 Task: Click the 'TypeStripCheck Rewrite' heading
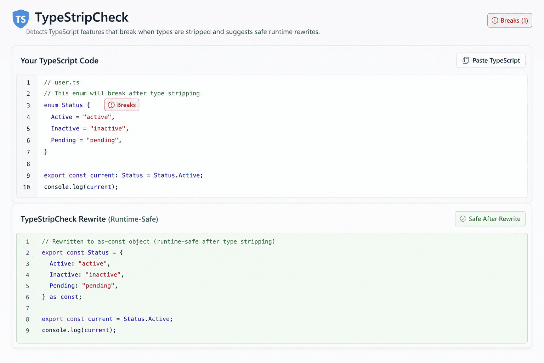point(63,219)
